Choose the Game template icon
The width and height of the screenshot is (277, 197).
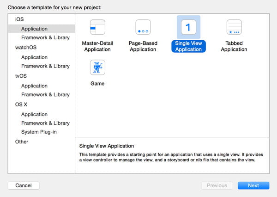pos(97,68)
